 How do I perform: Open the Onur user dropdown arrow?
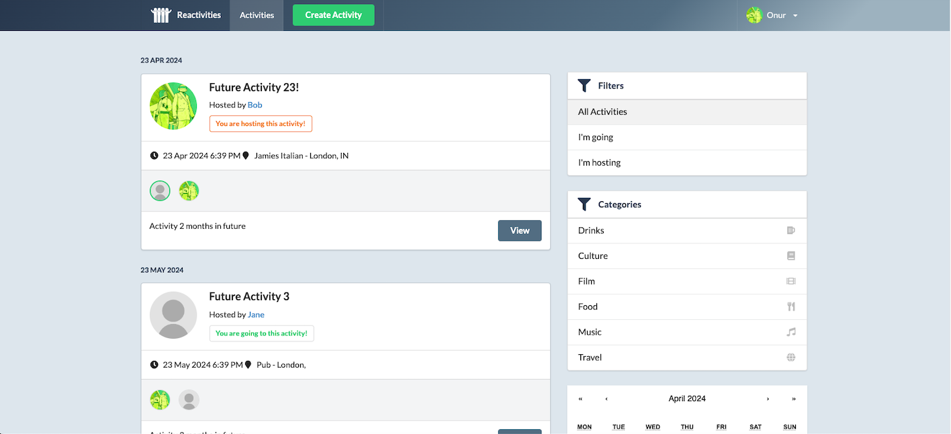[x=795, y=16]
